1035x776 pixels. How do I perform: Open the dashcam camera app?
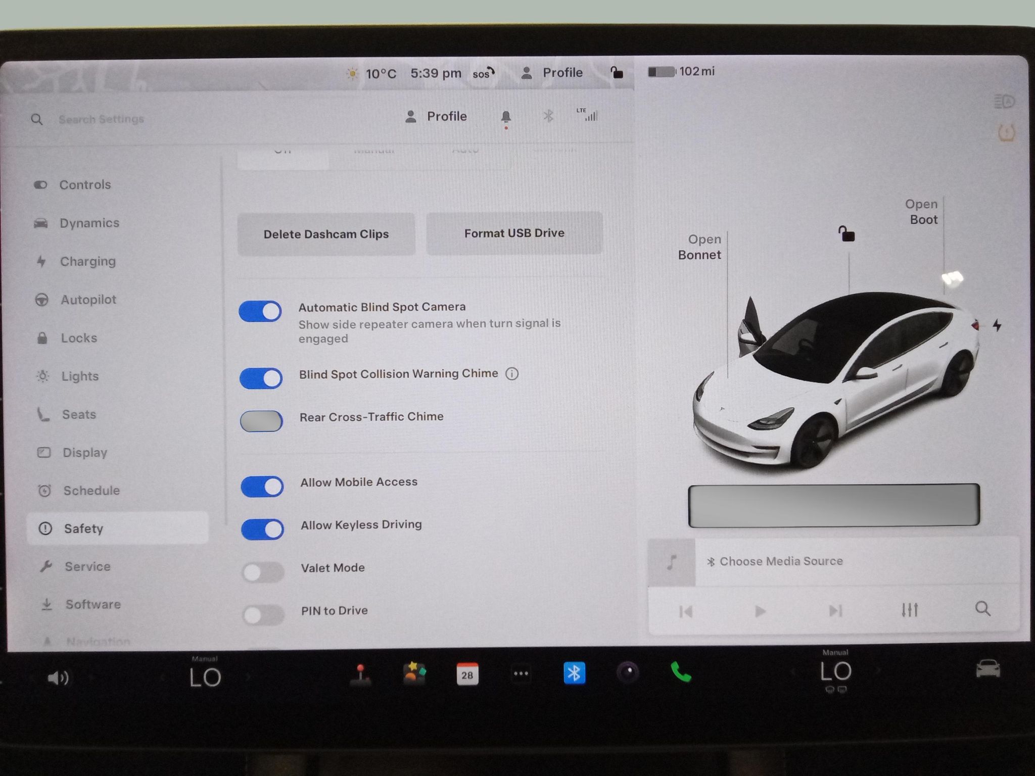[x=628, y=672]
